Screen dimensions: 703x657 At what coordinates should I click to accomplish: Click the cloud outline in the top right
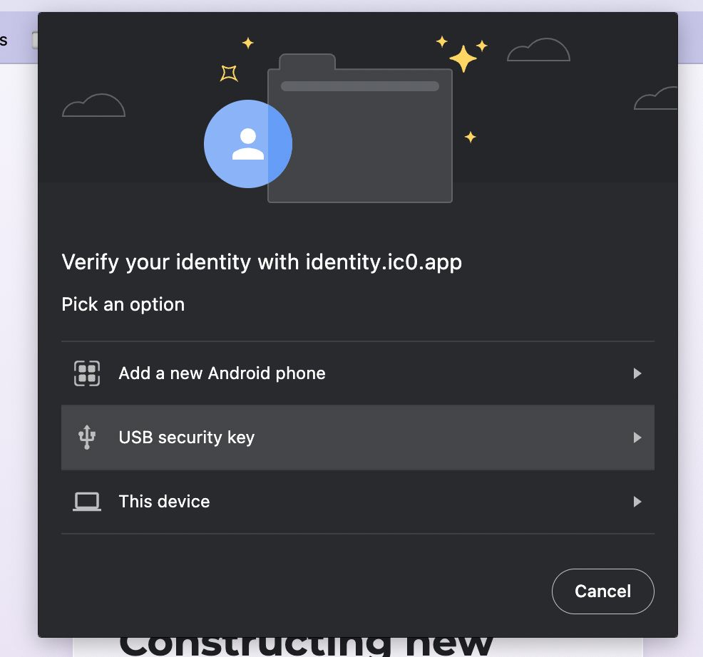[x=538, y=50]
